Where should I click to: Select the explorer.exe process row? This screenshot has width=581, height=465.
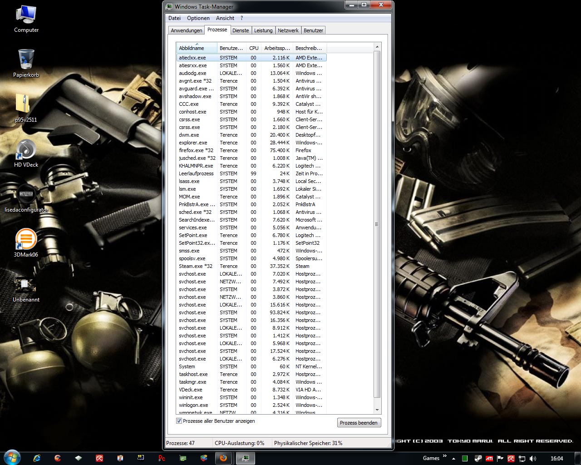pos(251,143)
